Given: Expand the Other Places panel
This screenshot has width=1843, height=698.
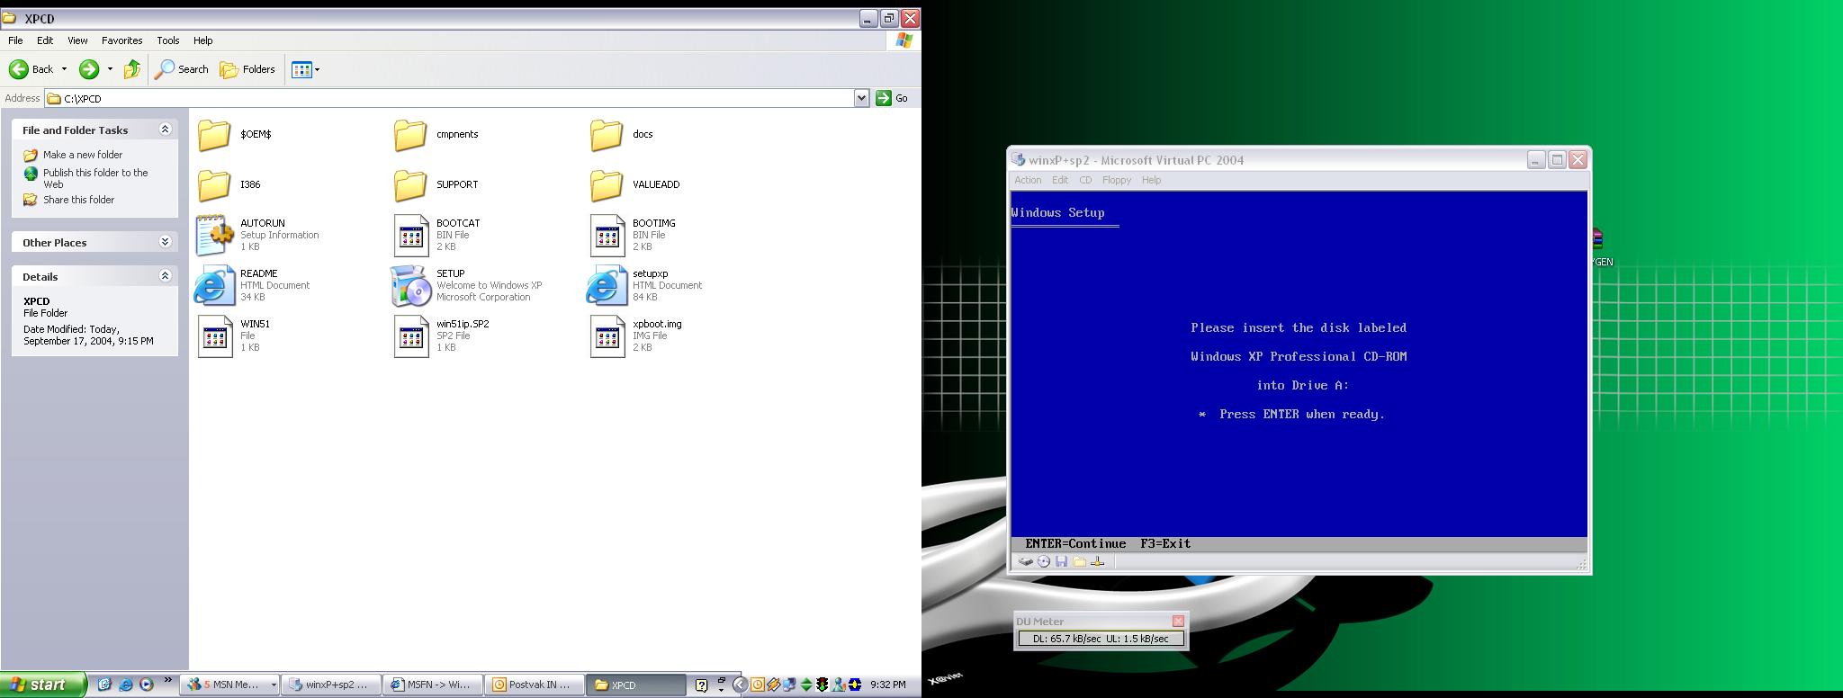Looking at the screenshot, I should point(165,242).
